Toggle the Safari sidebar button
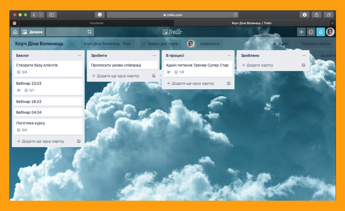 click(52, 15)
